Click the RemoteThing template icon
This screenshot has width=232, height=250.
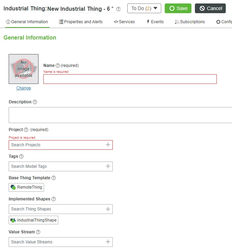(x=13, y=187)
